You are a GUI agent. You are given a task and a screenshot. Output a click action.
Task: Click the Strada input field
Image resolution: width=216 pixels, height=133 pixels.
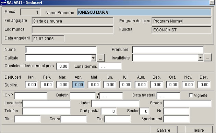click(187, 104)
